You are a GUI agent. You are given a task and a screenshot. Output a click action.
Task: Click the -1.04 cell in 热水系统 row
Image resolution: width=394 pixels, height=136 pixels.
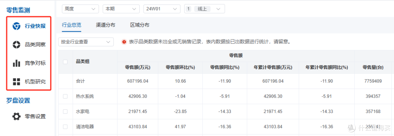(181, 96)
